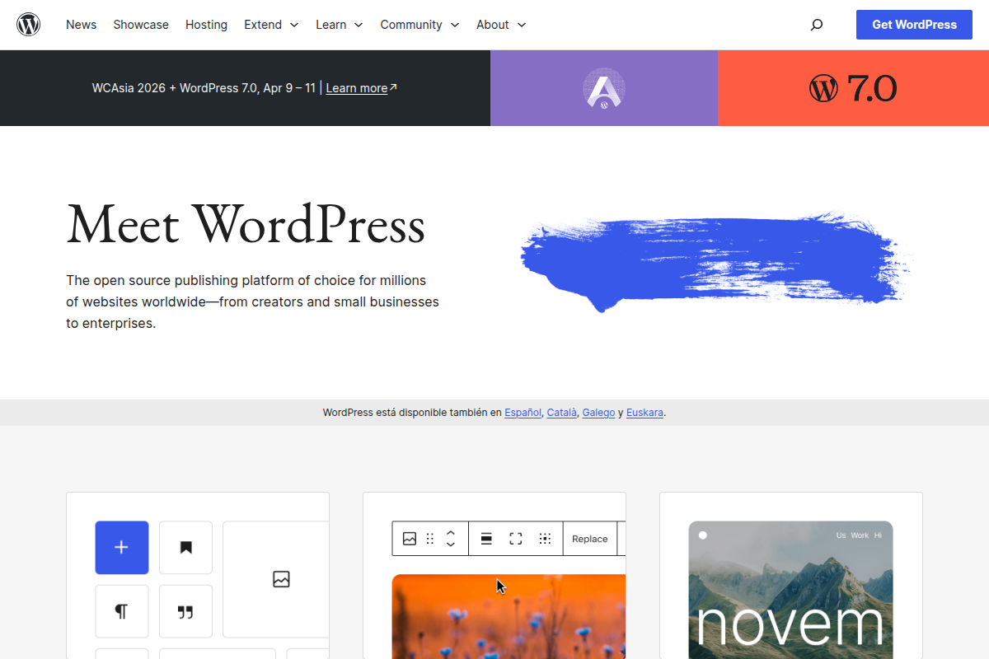Image resolution: width=989 pixels, height=659 pixels.
Task: Click the blue plus add-block tile
Action: pos(122,548)
